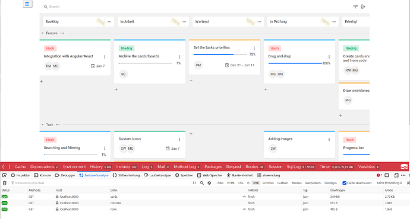Viewport: 410px width, 219px height.
Task: Open network search magnifier icon
Action: tap(202, 183)
